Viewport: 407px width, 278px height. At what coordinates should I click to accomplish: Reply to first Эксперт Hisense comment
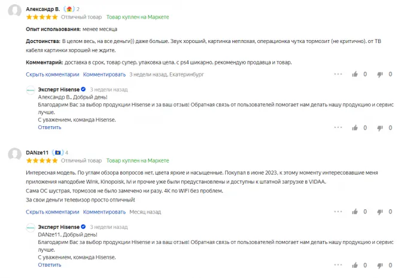(49, 127)
